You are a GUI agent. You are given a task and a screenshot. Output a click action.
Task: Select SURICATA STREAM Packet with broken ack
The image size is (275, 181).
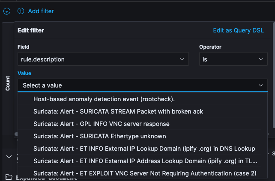pos(118,111)
